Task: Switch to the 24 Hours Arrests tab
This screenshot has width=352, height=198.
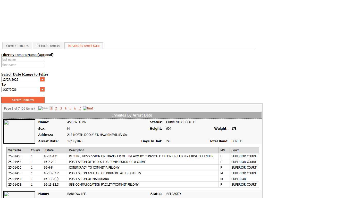Action: coord(48,46)
